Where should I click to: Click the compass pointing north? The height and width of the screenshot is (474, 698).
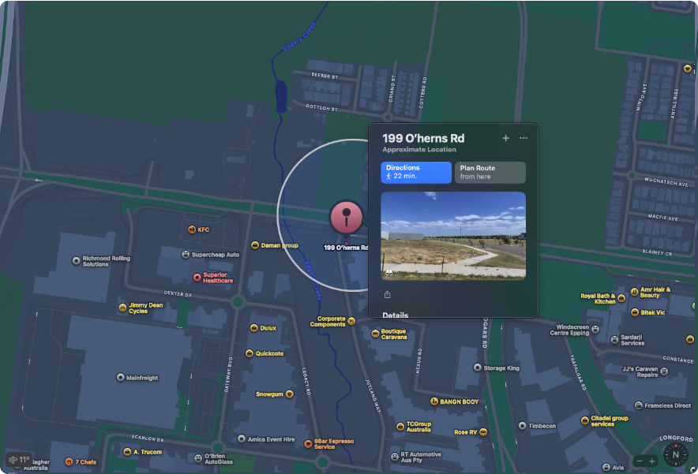point(676,454)
